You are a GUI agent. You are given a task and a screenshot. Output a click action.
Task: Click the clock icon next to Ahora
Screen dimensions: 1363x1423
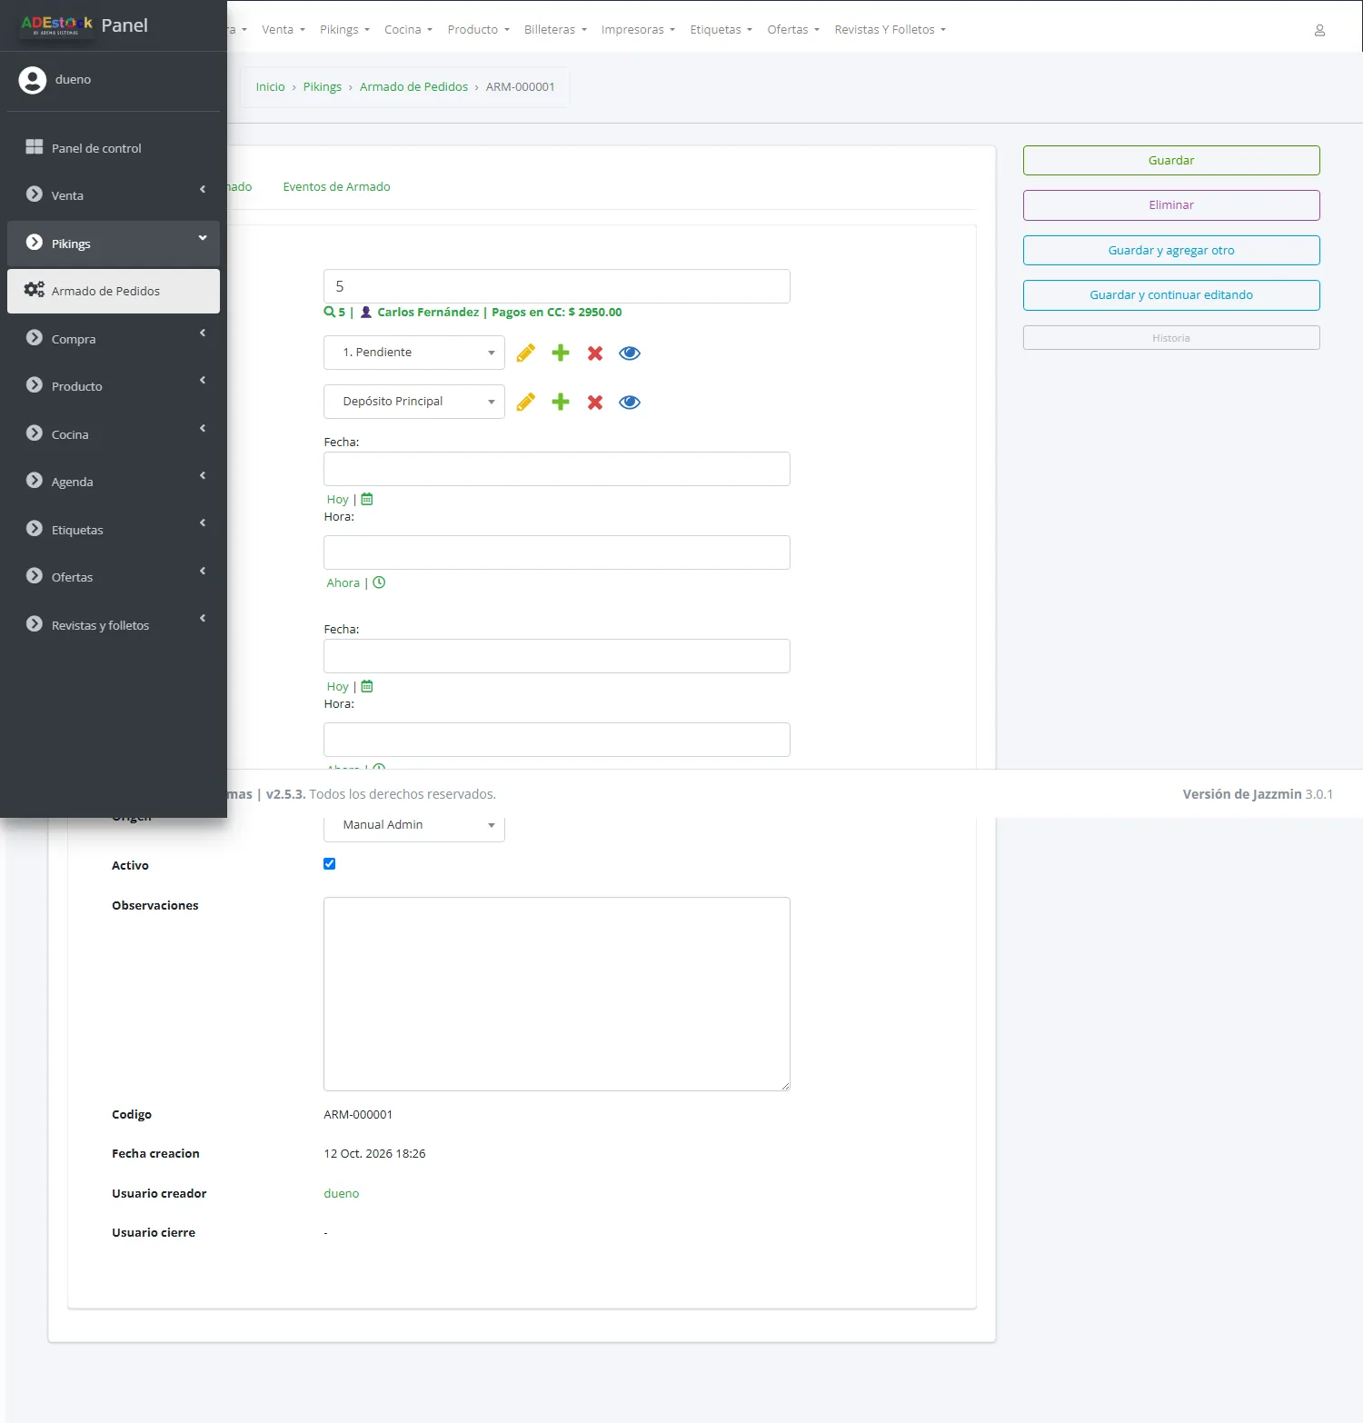[x=379, y=582]
